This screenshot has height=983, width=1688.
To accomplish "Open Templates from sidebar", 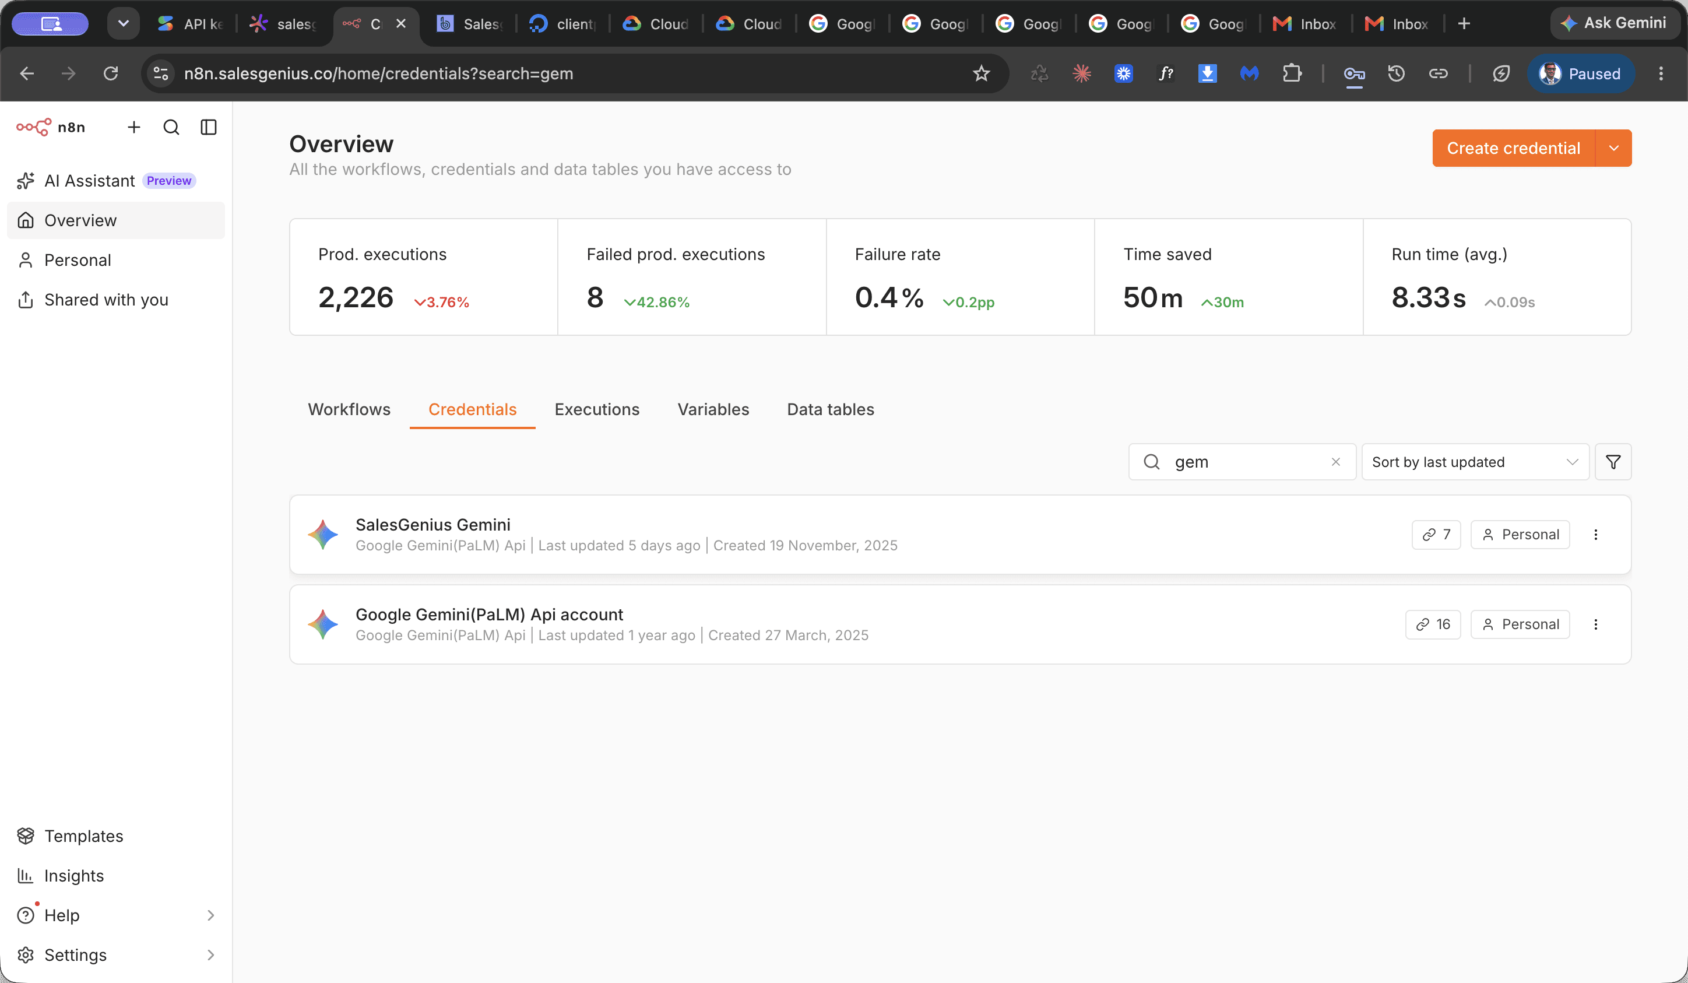I will [115, 835].
